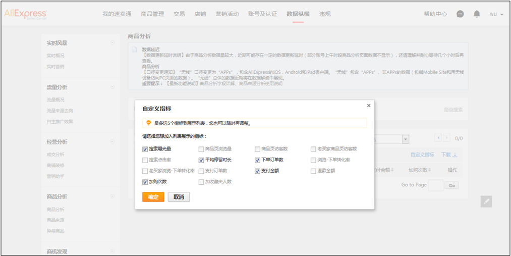511x256 pixels.
Task: Uncheck the 搜索曝光量 checkbox
Action: click(x=145, y=149)
